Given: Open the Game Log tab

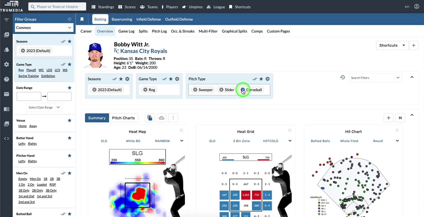Looking at the screenshot, I should 126,31.
